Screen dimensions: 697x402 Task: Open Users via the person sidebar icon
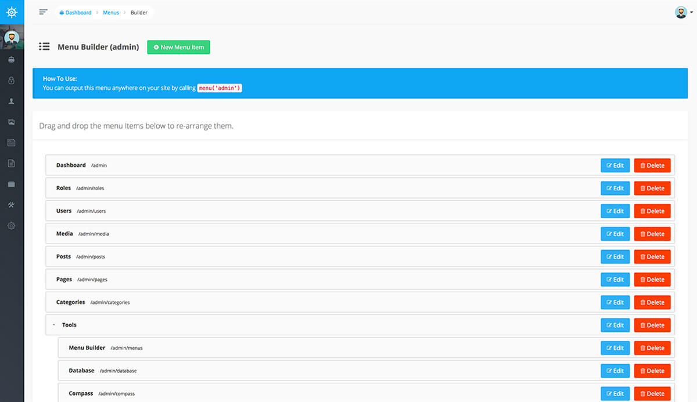12,101
